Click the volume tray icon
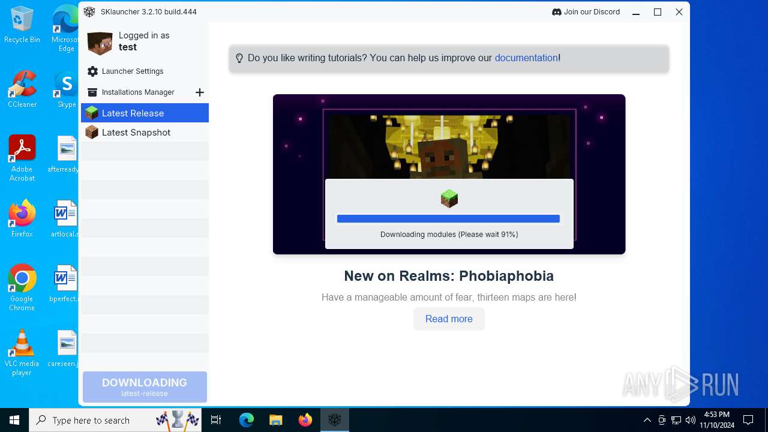 691,420
